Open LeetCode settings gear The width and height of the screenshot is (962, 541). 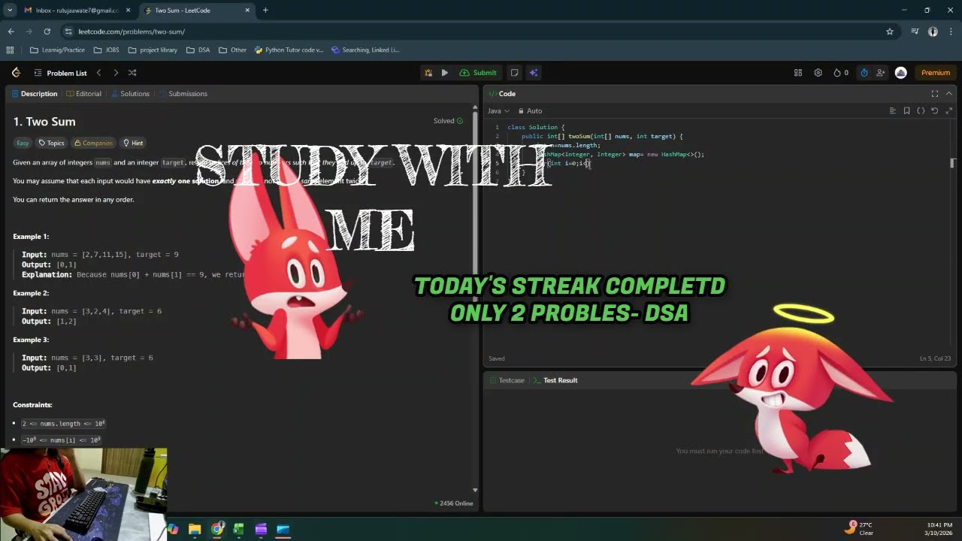[818, 73]
